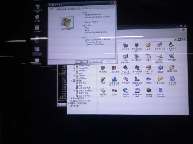The image size is (193, 144).
Task: Expand the Program Files folder node
Action: click(74, 68)
